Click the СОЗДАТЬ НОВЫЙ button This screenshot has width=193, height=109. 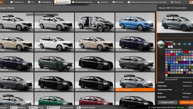[168, 102]
